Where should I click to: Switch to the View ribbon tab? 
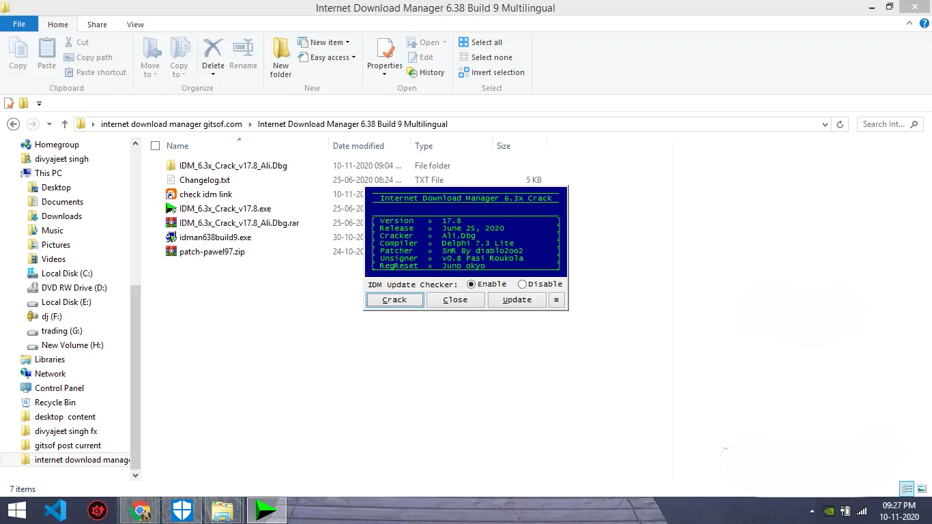pos(135,25)
